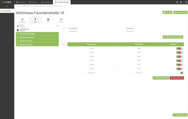Toggle the checkbox on Strom Übersicht row
188x119 pixels.
58,26
